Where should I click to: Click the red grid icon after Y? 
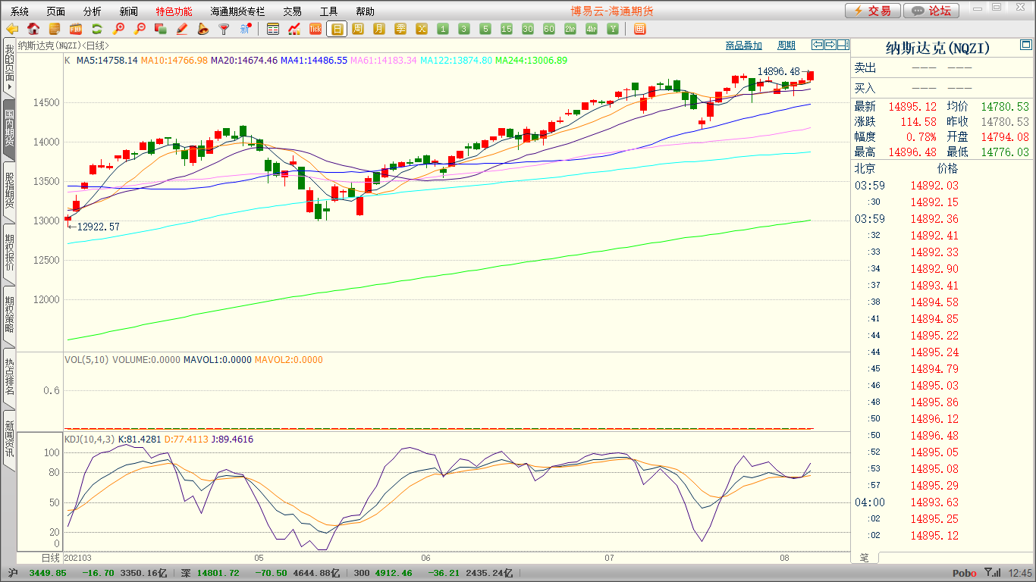click(639, 29)
